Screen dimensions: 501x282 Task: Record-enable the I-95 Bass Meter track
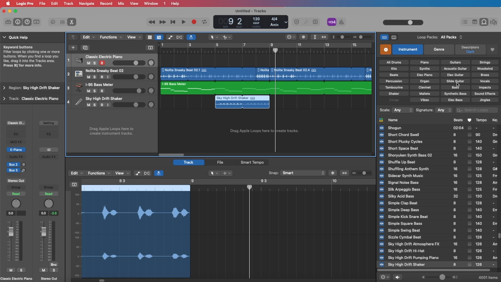(102, 91)
